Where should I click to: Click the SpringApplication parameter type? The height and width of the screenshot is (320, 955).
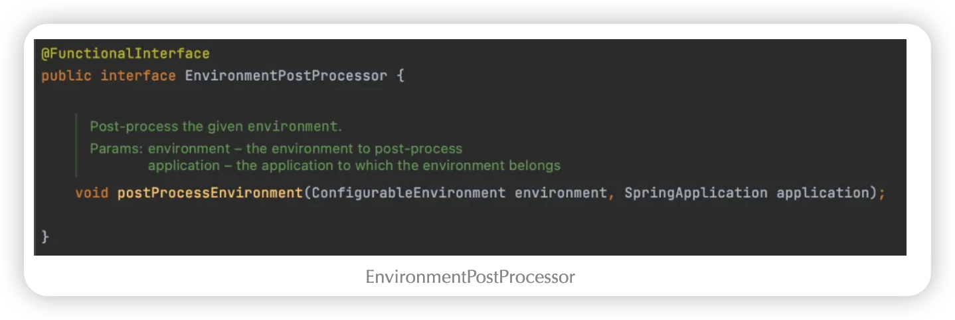point(696,193)
